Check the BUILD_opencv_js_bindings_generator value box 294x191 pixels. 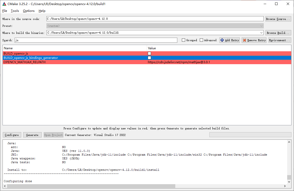tap(150, 58)
